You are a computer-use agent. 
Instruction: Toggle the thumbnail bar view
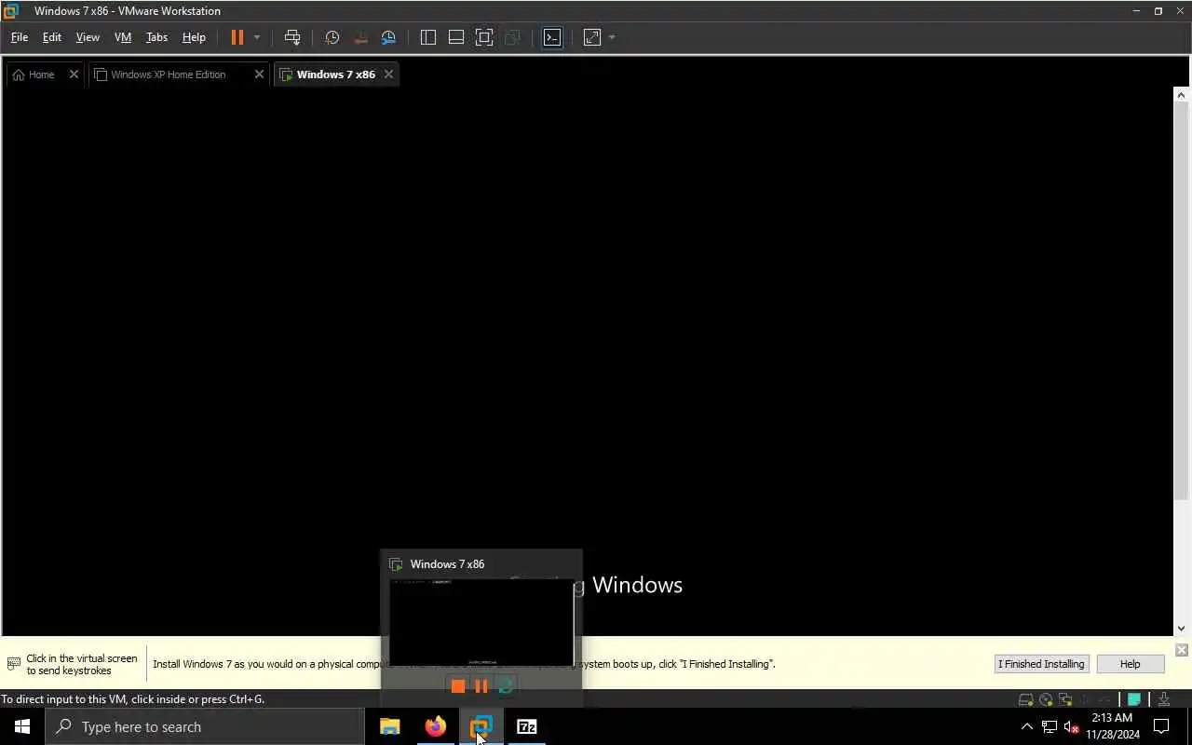click(x=456, y=37)
